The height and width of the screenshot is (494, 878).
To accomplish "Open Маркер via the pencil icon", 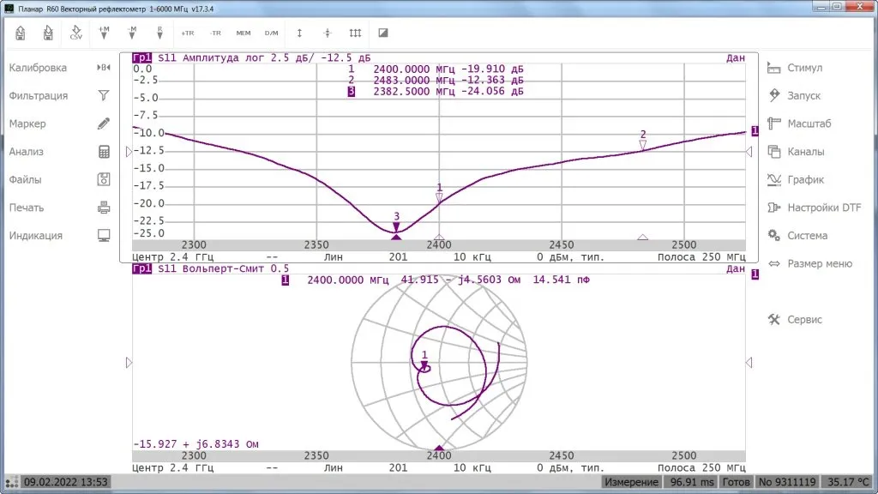I will coord(104,123).
